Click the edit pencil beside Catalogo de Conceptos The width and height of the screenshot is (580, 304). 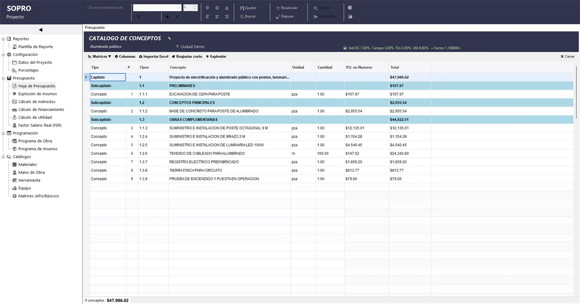click(169, 38)
